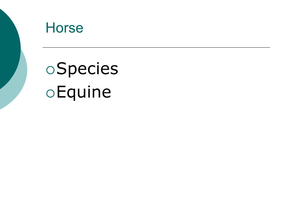Click the hollow bullet beside Species
284x213 pixels.
[x=50, y=70]
